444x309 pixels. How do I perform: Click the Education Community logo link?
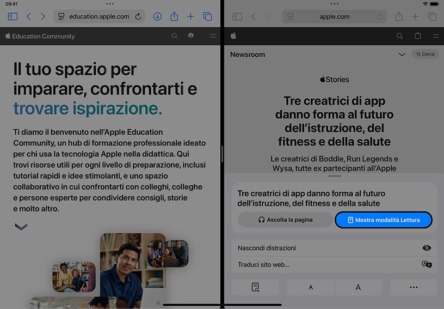40,36
